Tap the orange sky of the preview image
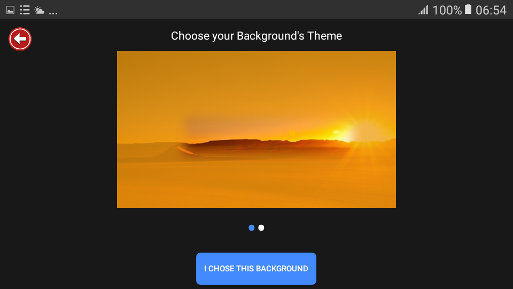This screenshot has width=513, height=289. (256, 85)
